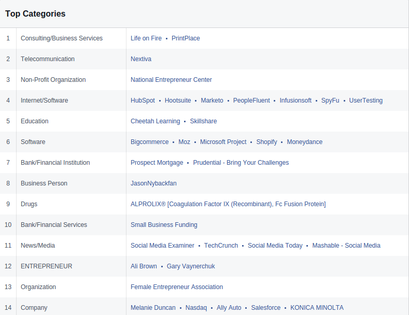Open the SpyFu link
The width and height of the screenshot is (409, 315).
pos(330,101)
